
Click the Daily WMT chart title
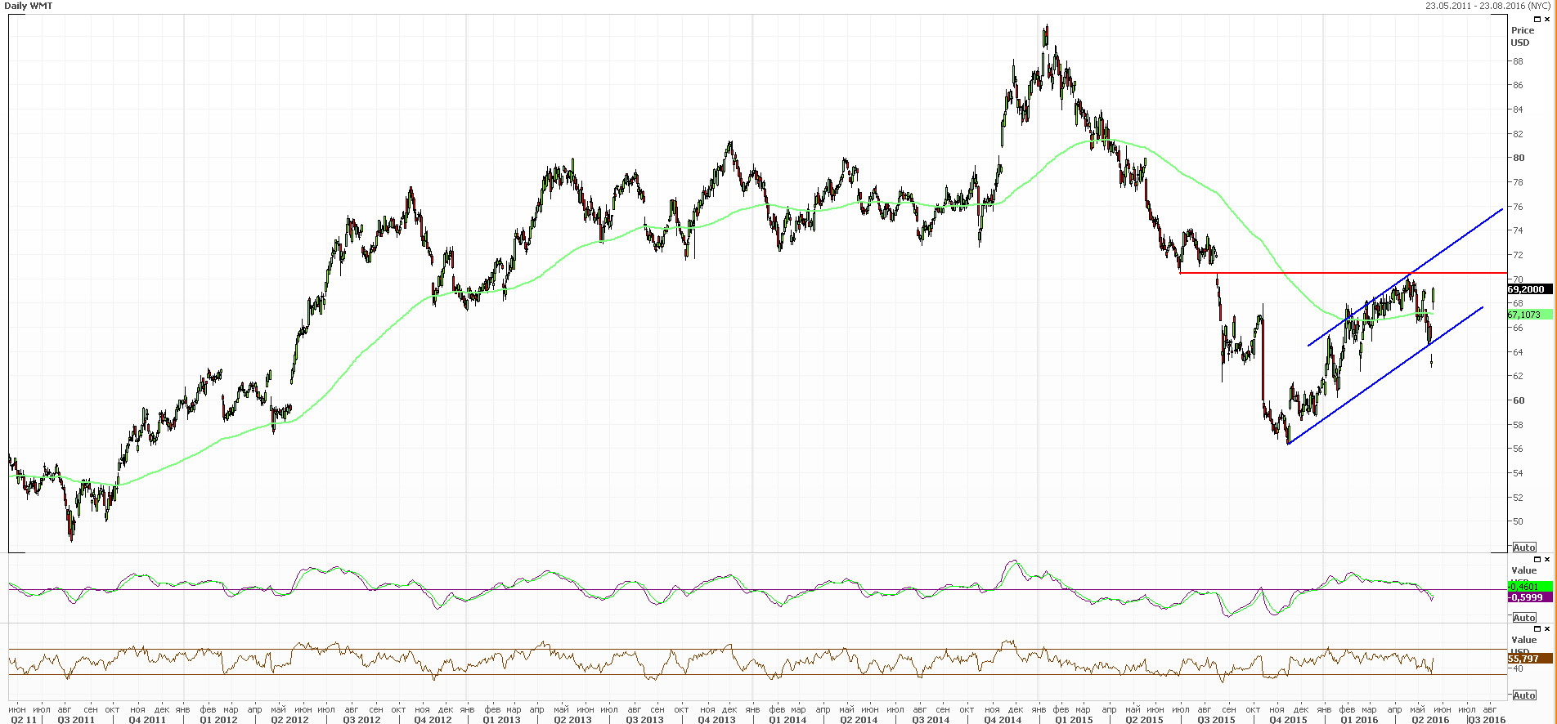tap(27, 6)
